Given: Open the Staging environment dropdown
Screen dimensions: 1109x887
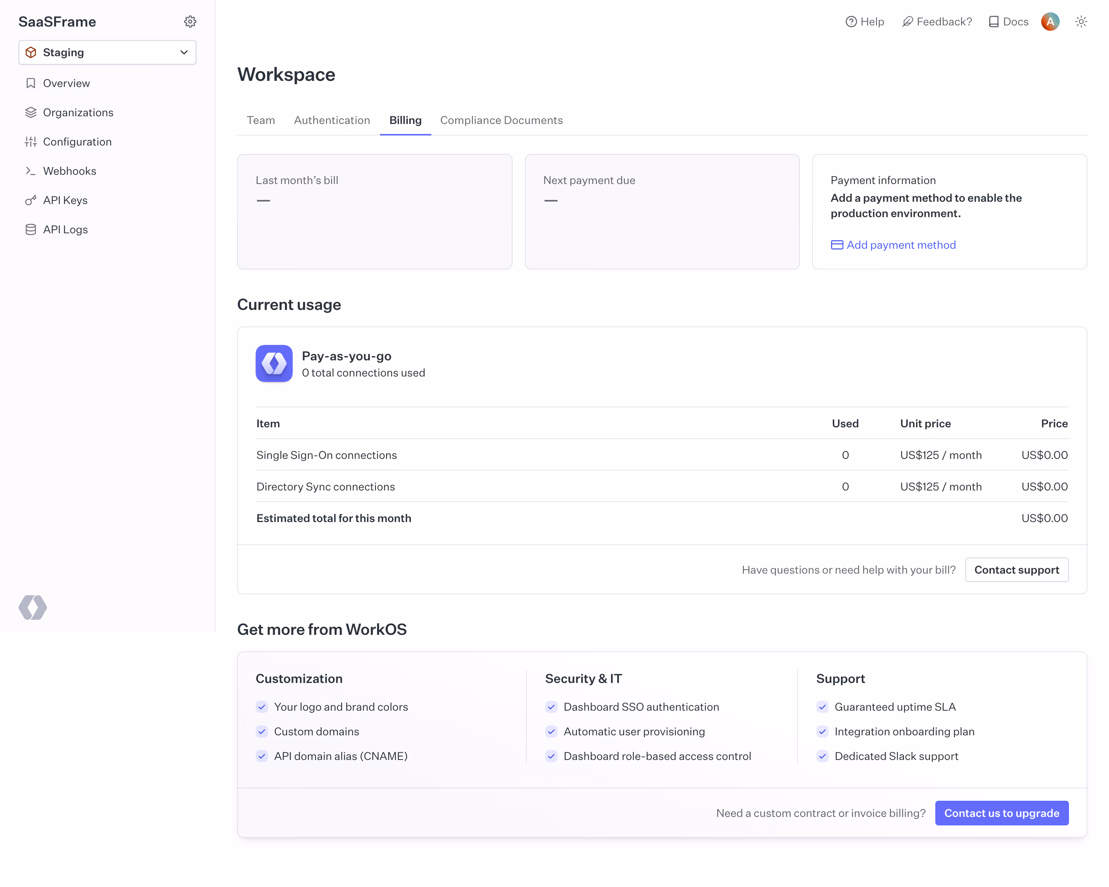Looking at the screenshot, I should click(x=107, y=52).
